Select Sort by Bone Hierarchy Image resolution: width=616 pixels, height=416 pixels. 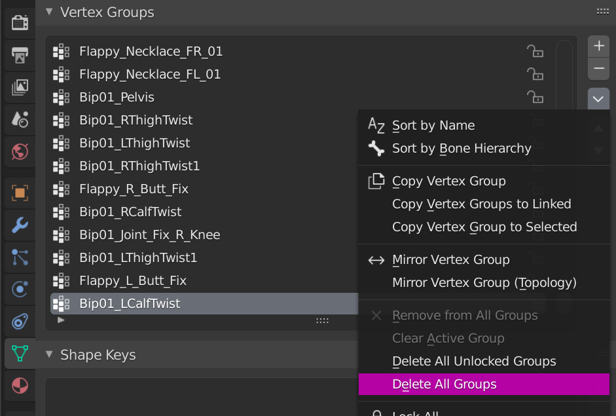tap(462, 149)
